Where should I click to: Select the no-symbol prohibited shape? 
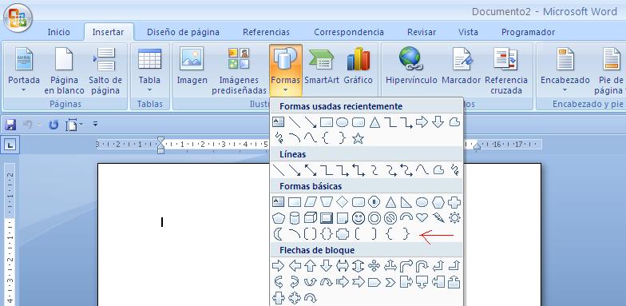[x=390, y=218]
